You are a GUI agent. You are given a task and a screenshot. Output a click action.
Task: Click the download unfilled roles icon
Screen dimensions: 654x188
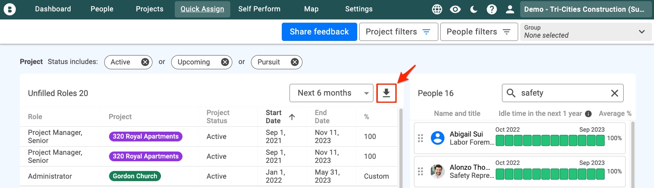tap(386, 93)
